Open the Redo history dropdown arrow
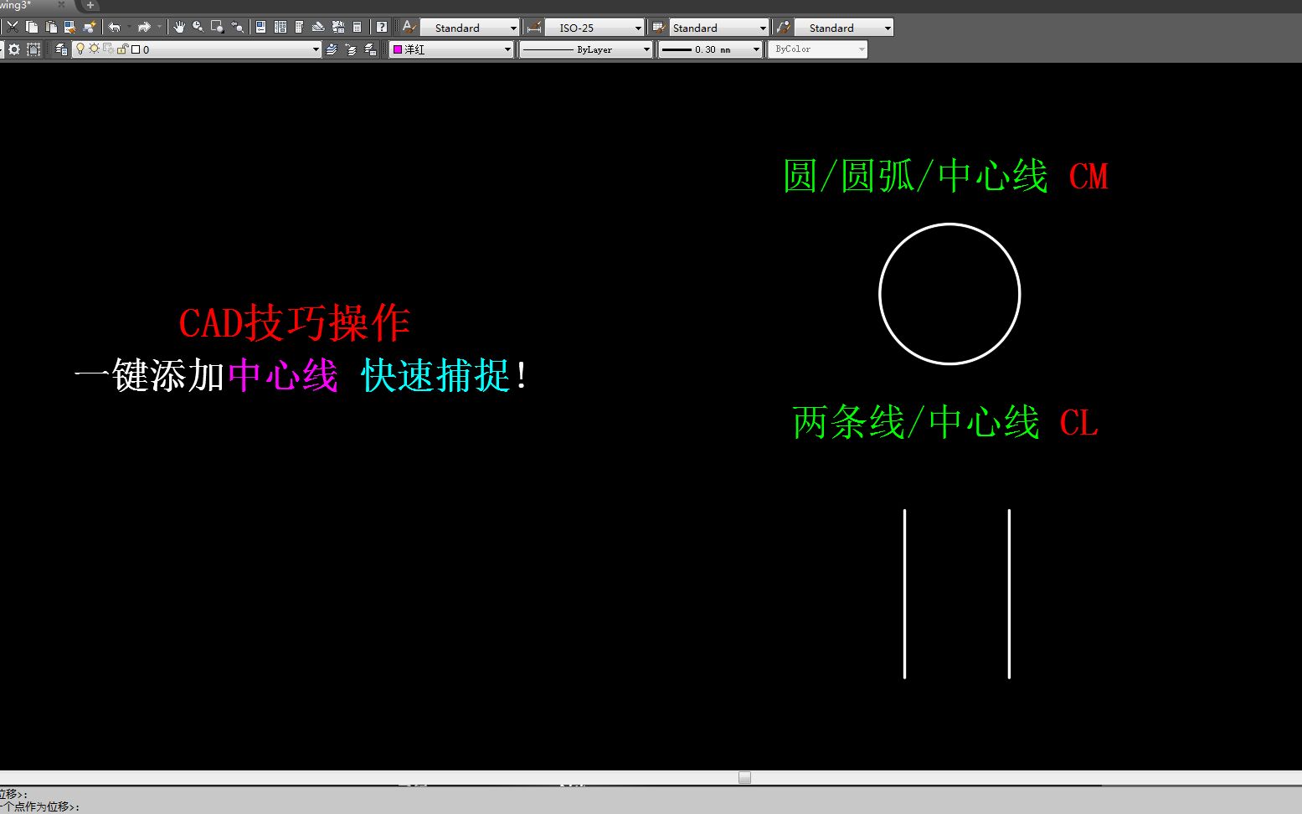 [159, 27]
